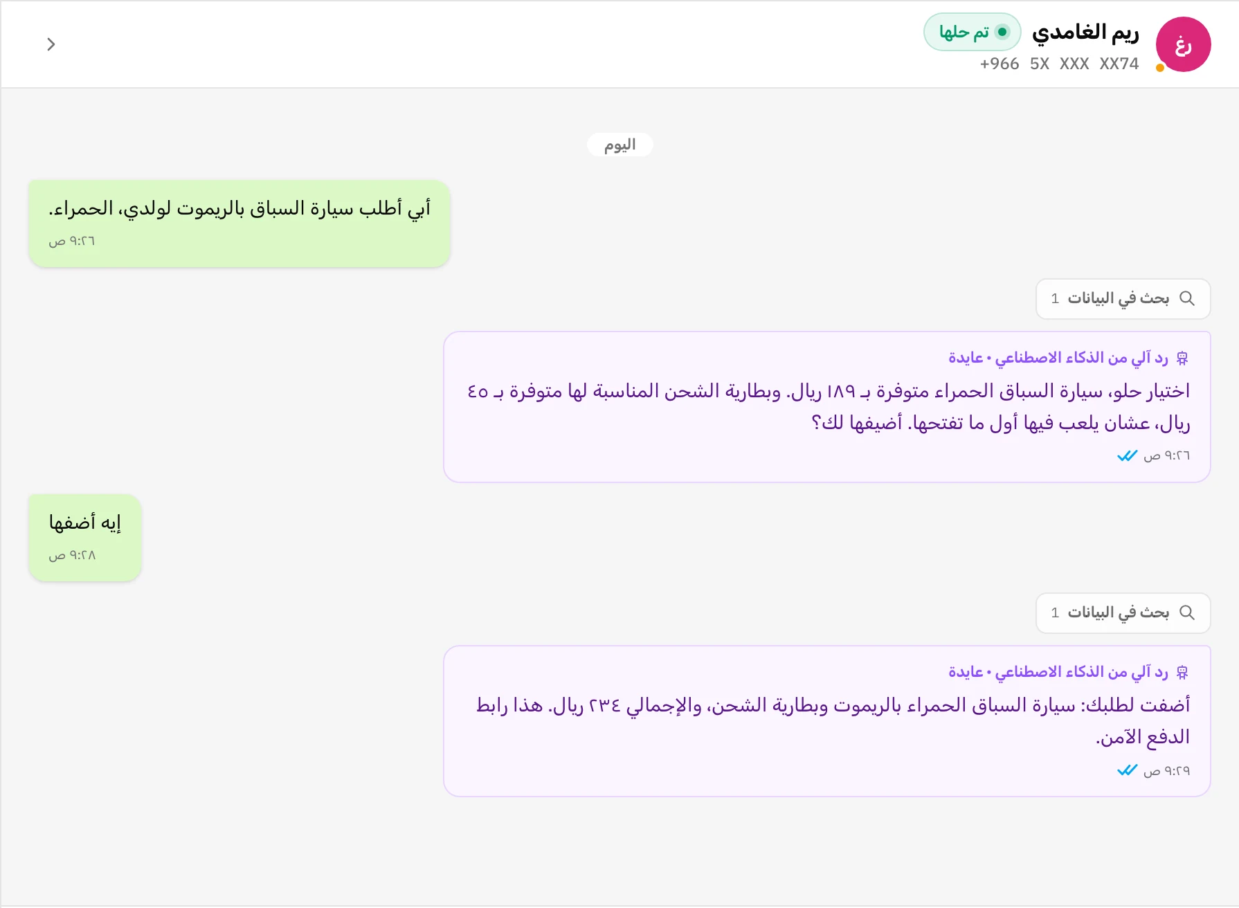The image size is (1239, 908).
Task: Expand the بحث في البيانات step below the إيه أضفها message
Action: [1123, 613]
